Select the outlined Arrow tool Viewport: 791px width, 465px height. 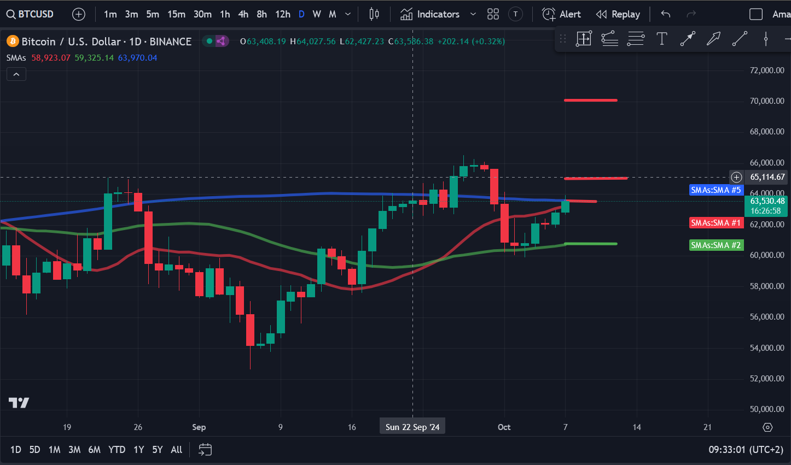[713, 38]
